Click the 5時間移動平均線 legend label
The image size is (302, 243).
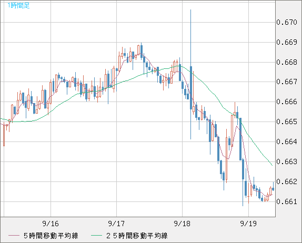pos(51,236)
